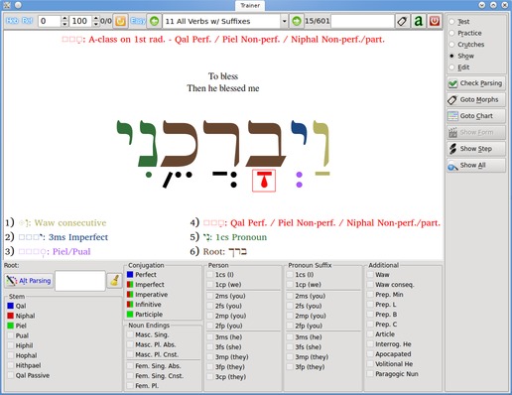Increase the value of the 0 spinbox
512x395 pixels.
(x=64, y=18)
